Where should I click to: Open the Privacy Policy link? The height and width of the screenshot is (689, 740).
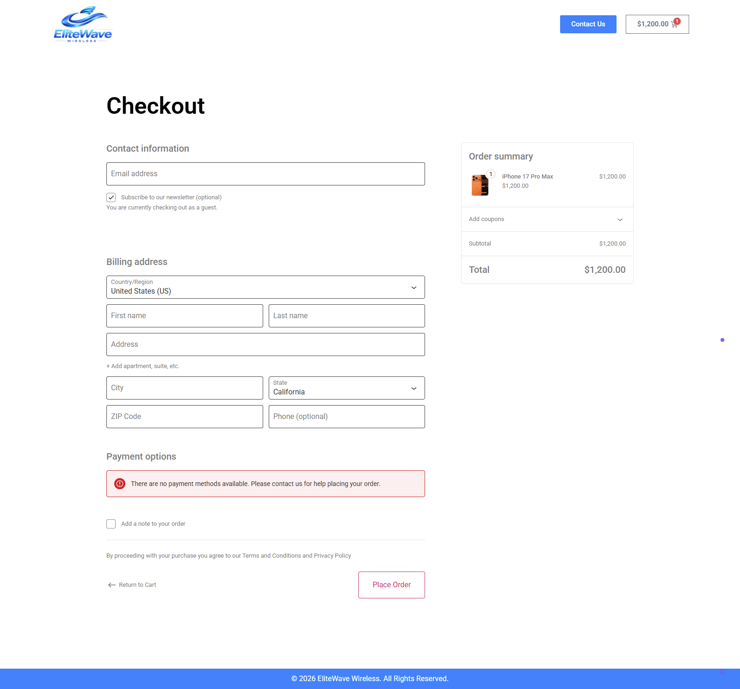(332, 556)
